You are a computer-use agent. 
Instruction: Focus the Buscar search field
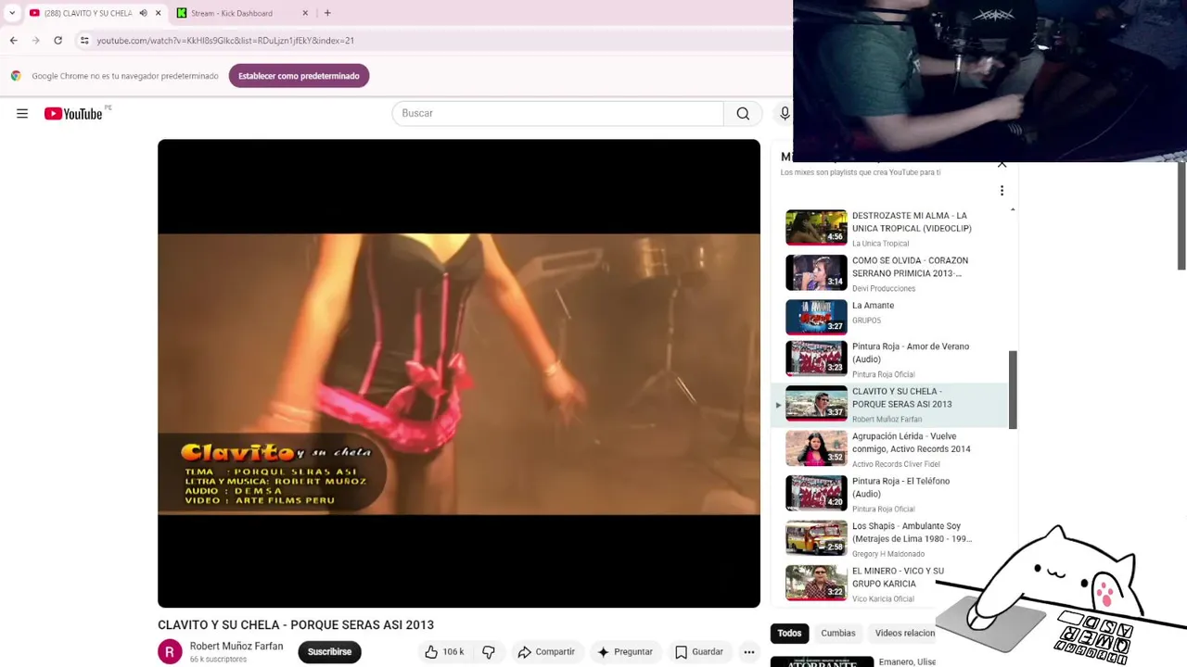tap(557, 113)
